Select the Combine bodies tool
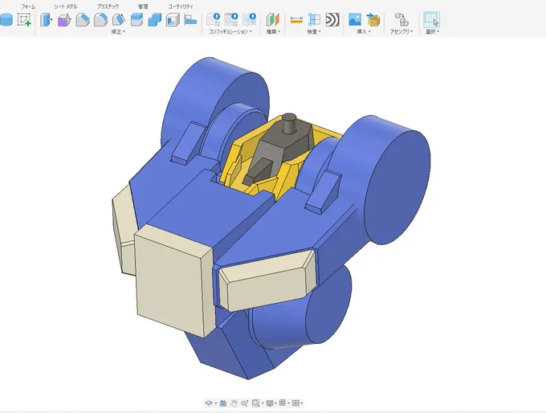This screenshot has height=413, width=546. [x=155, y=20]
